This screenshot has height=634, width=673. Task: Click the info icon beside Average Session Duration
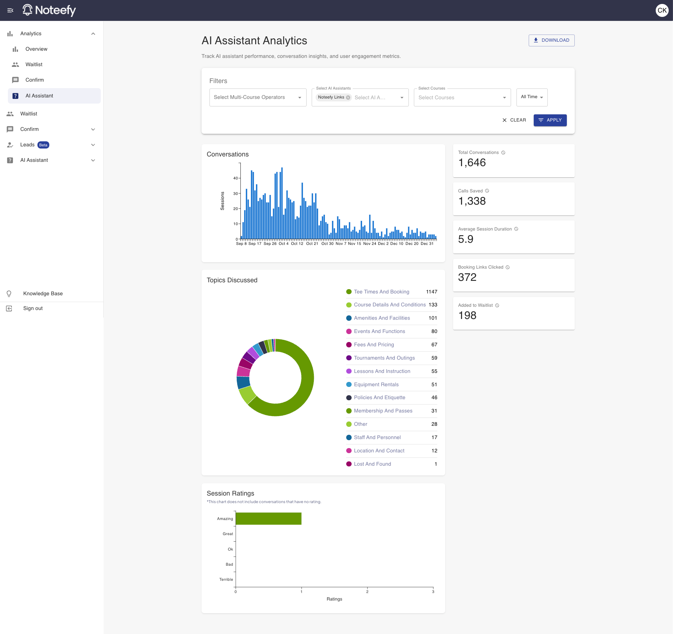pyautogui.click(x=516, y=229)
